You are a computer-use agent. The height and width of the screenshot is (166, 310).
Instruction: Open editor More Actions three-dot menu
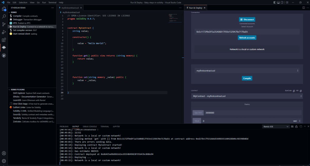[307, 8]
